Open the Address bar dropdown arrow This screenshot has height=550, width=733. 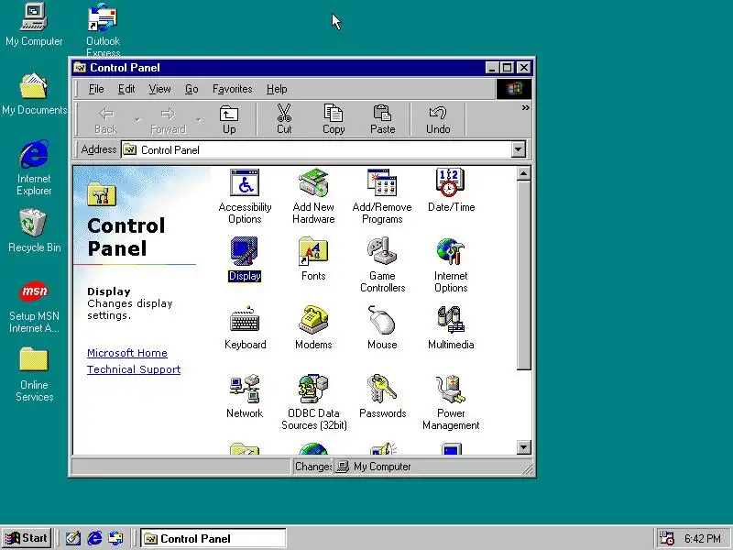518,149
